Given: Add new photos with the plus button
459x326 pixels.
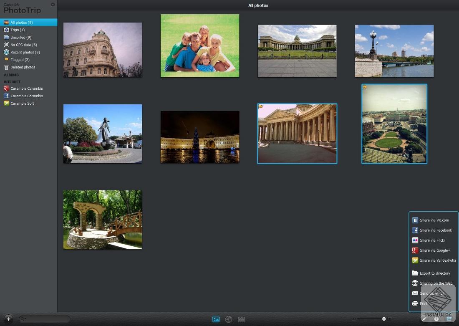Looking at the screenshot, I should 8,318.
